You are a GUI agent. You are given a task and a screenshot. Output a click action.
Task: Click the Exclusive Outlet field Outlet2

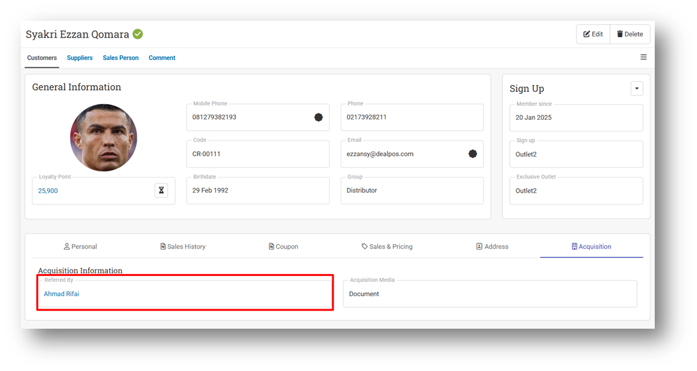[x=576, y=191]
